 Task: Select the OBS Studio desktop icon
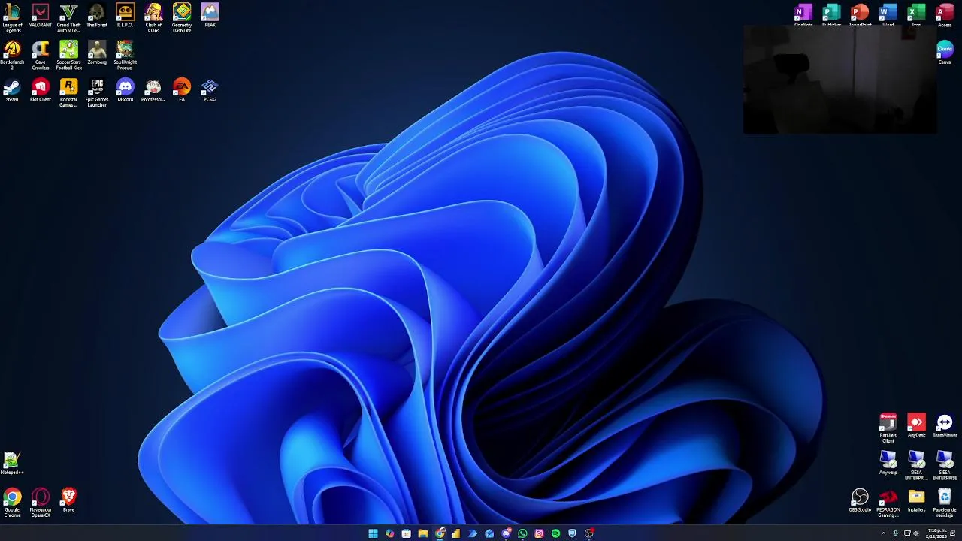coord(860,501)
